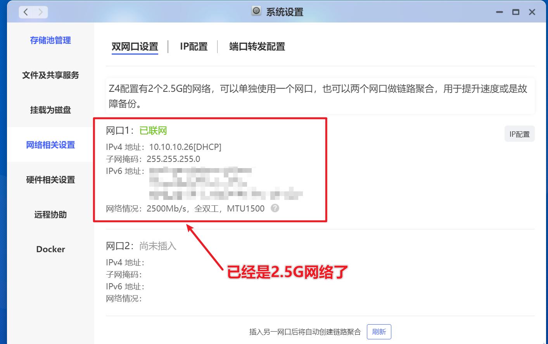Open Docker settings from the sidebar
The height and width of the screenshot is (344, 548).
pos(50,249)
